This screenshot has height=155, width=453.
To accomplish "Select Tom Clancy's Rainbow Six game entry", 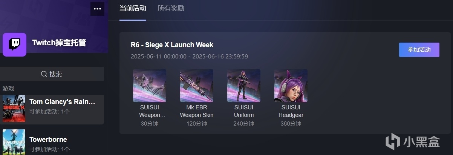I will 52,108.
